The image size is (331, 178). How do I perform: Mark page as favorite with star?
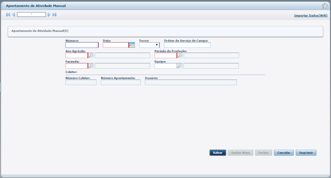pos(325,6)
